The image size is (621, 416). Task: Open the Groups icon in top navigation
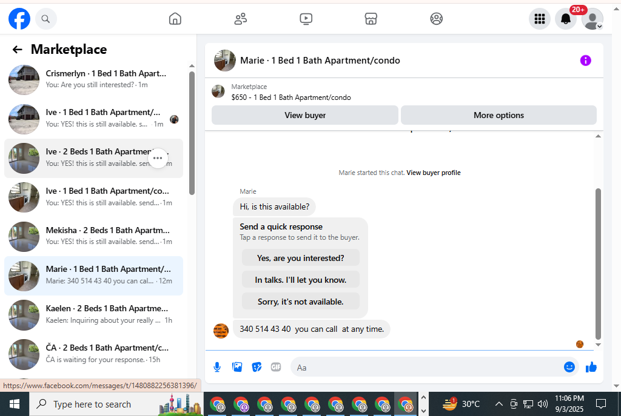click(437, 19)
